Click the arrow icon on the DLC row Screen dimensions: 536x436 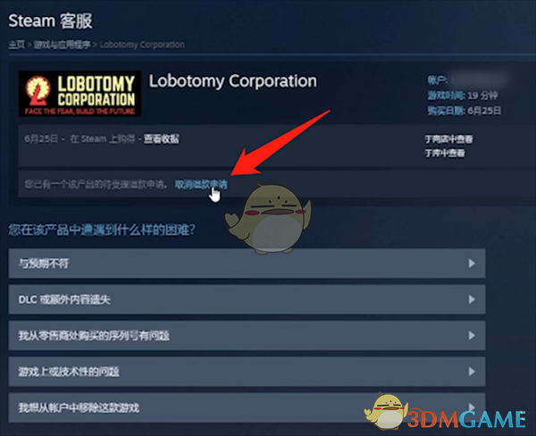[x=472, y=299]
